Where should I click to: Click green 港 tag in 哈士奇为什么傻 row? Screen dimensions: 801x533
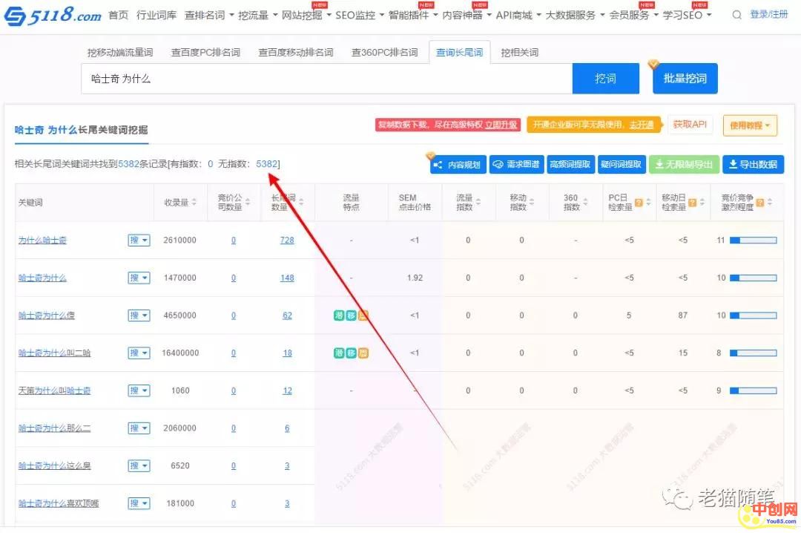tap(339, 315)
